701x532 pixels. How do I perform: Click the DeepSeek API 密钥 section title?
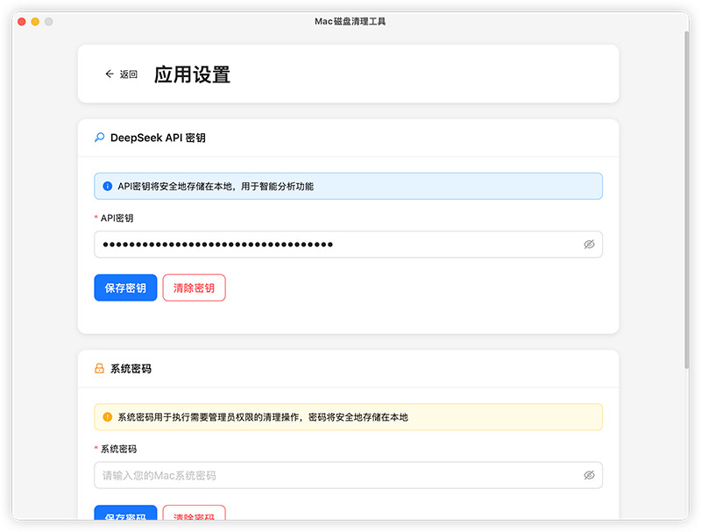tap(158, 138)
